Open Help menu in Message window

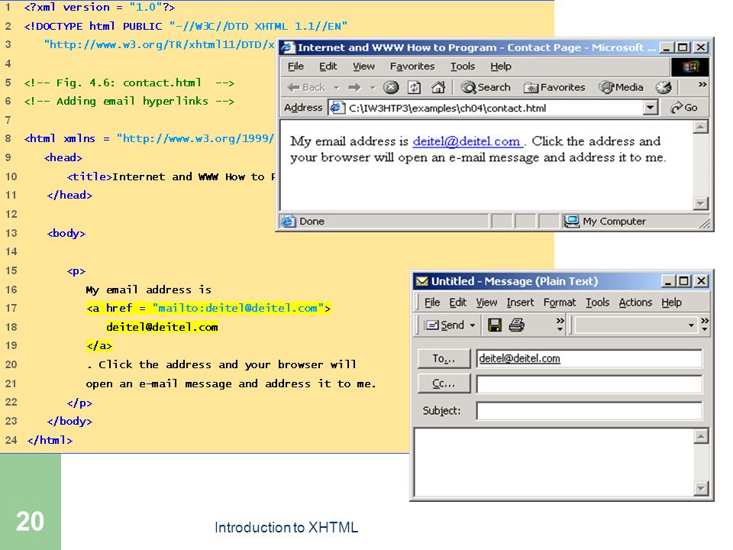pyautogui.click(x=671, y=302)
